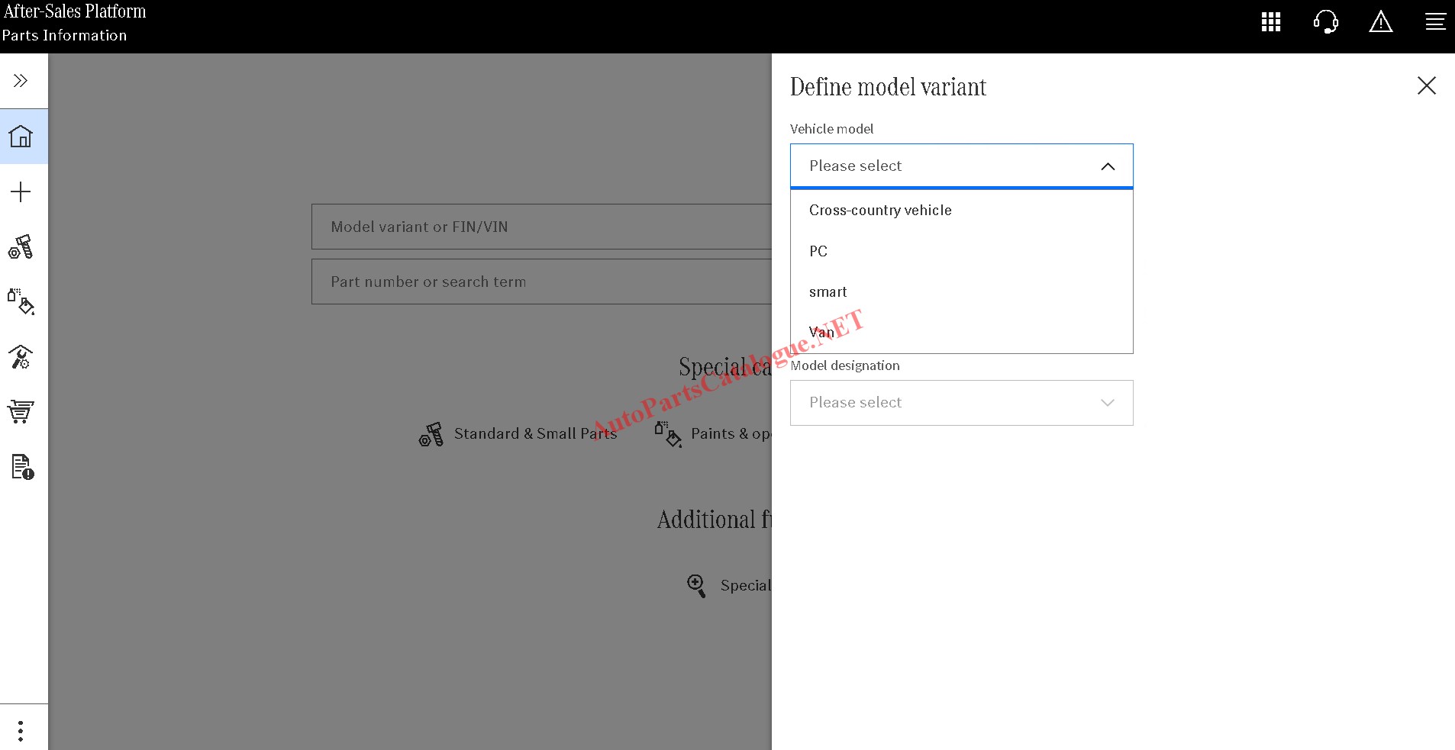Viewport: 1455px width, 750px height.
Task: Open the shopping cart sidebar icon
Action: pyautogui.click(x=21, y=412)
